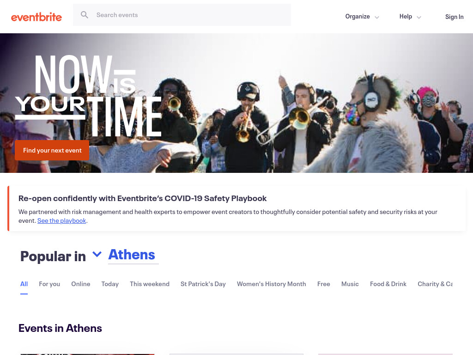Change the Athens location field

[x=133, y=255]
